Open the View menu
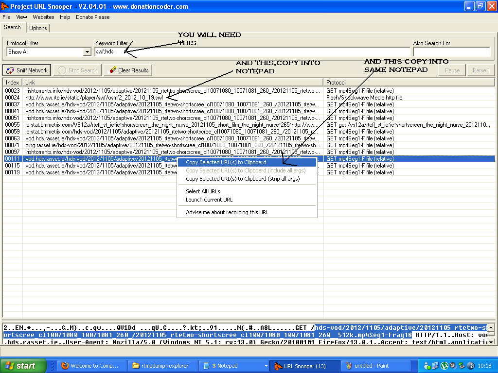This screenshot has width=498, height=373. click(x=21, y=17)
